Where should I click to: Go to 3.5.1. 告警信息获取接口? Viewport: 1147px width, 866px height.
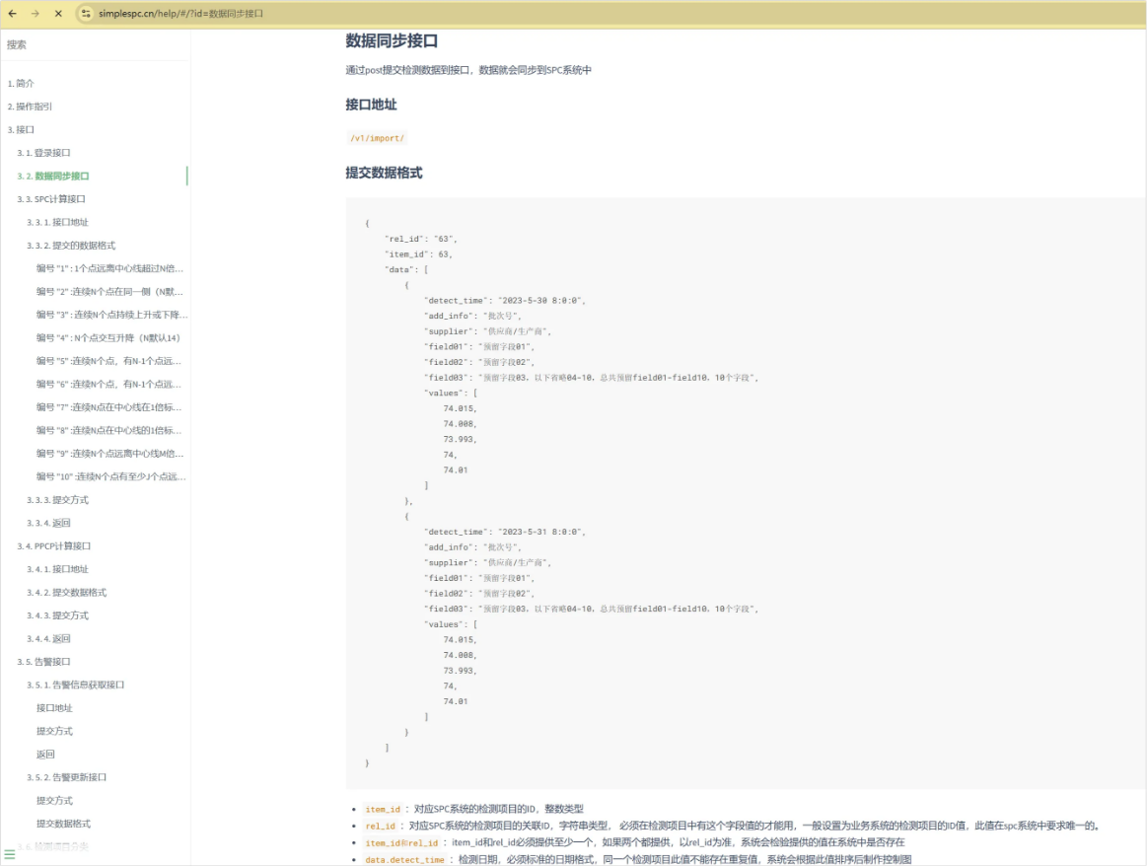75,685
